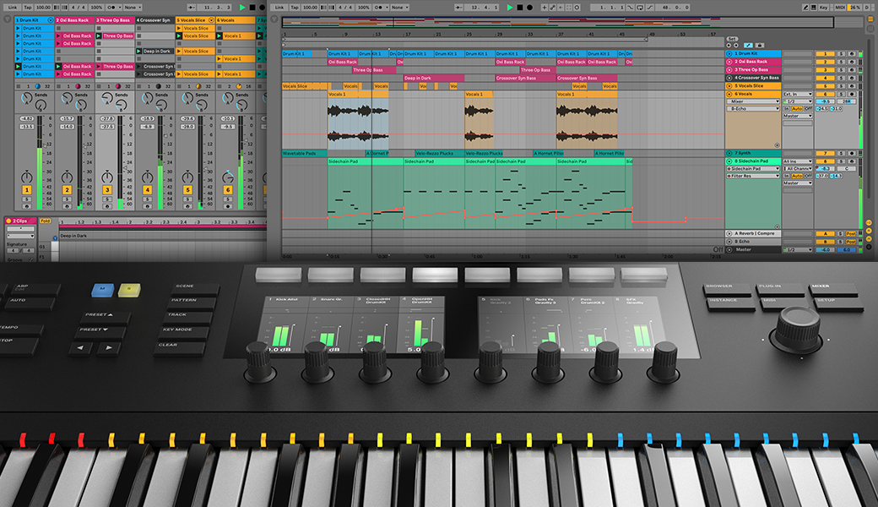Toggle Automation Mode icon near Set button
Image resolution: width=878 pixels, height=507 pixels.
coord(749,45)
